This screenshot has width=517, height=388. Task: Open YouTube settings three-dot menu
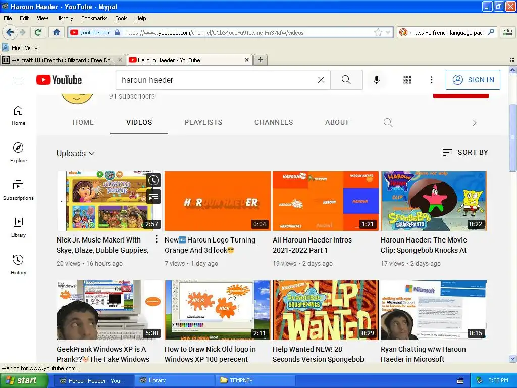tap(431, 80)
